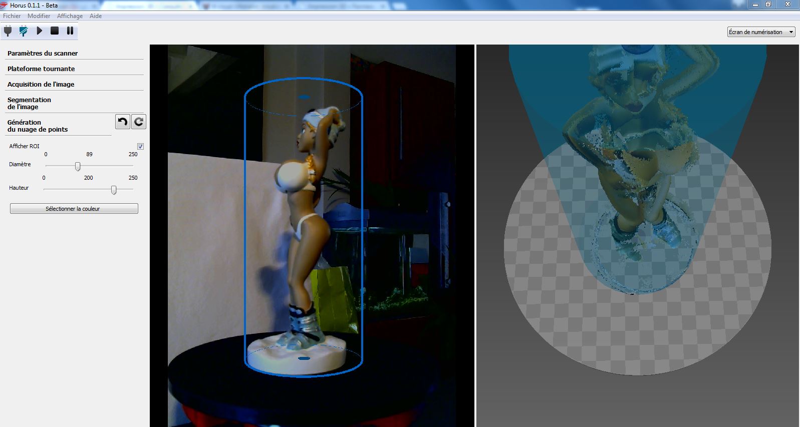Toggle the Afficher ROI checkbox

coord(140,146)
